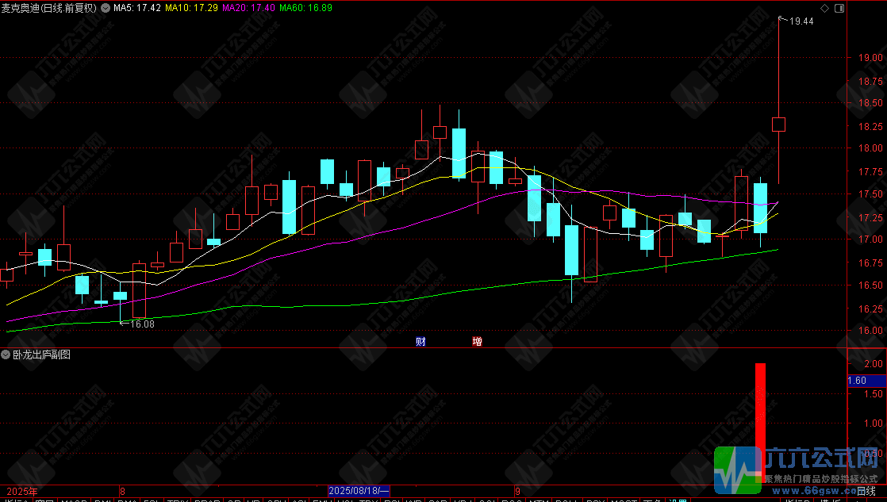Screen dimensions: 887x502
Task: Click the 卧龙出庐副图 sub-chart title
Action: 41,355
